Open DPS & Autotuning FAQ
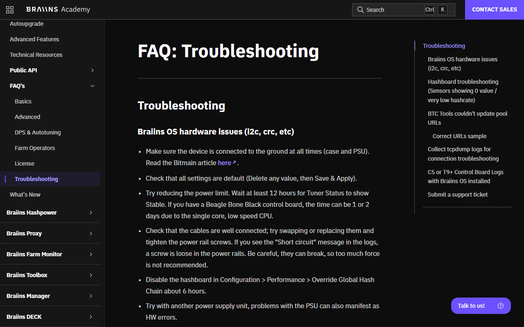Viewport: 524px width, 327px height. tap(38, 132)
